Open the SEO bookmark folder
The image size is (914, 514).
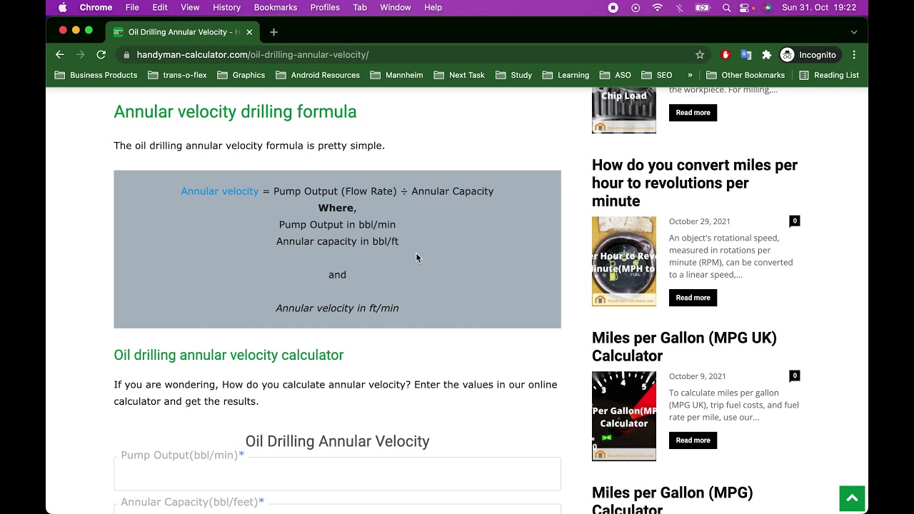[657, 75]
